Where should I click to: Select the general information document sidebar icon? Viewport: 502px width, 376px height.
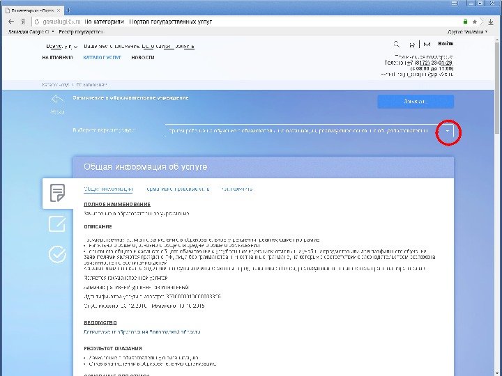pyautogui.click(x=57, y=193)
